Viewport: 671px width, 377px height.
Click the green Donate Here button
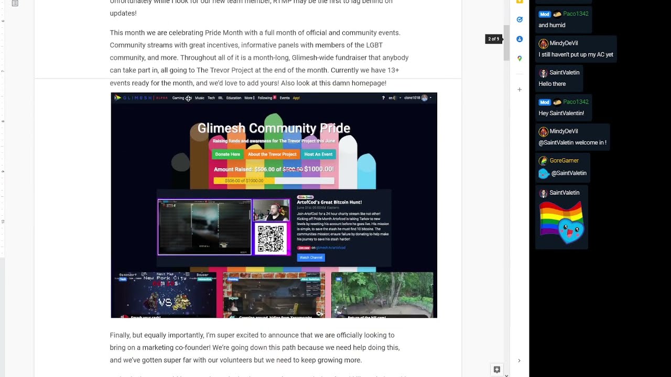tap(228, 154)
